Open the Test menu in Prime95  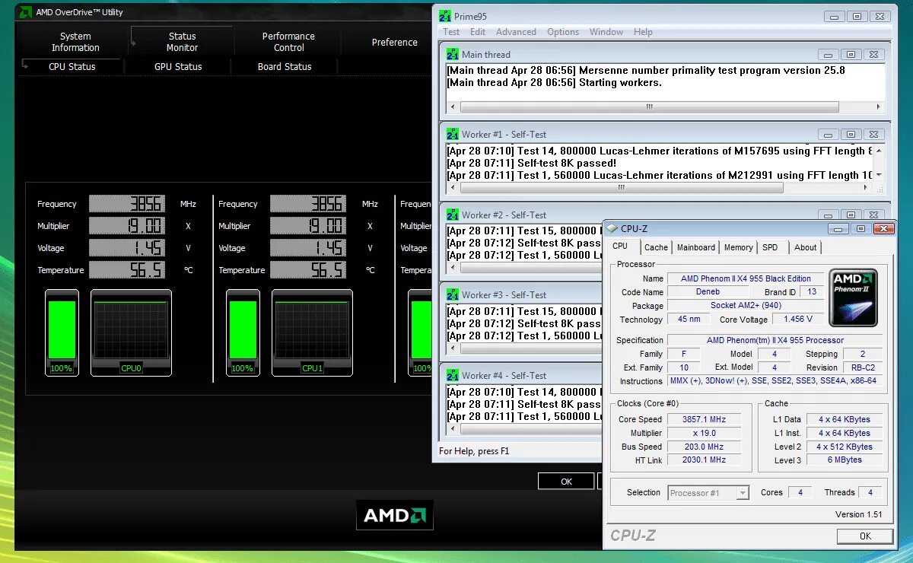tap(451, 32)
